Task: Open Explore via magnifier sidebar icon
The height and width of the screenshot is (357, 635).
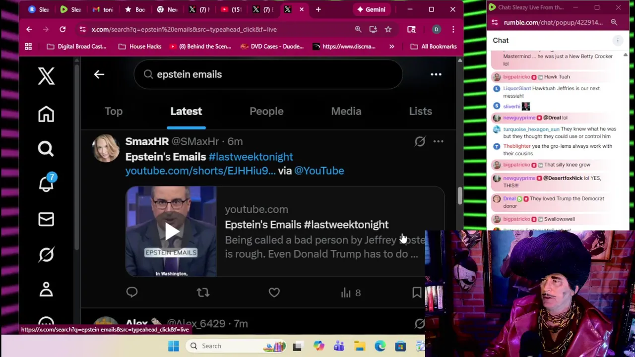Action: (46, 149)
